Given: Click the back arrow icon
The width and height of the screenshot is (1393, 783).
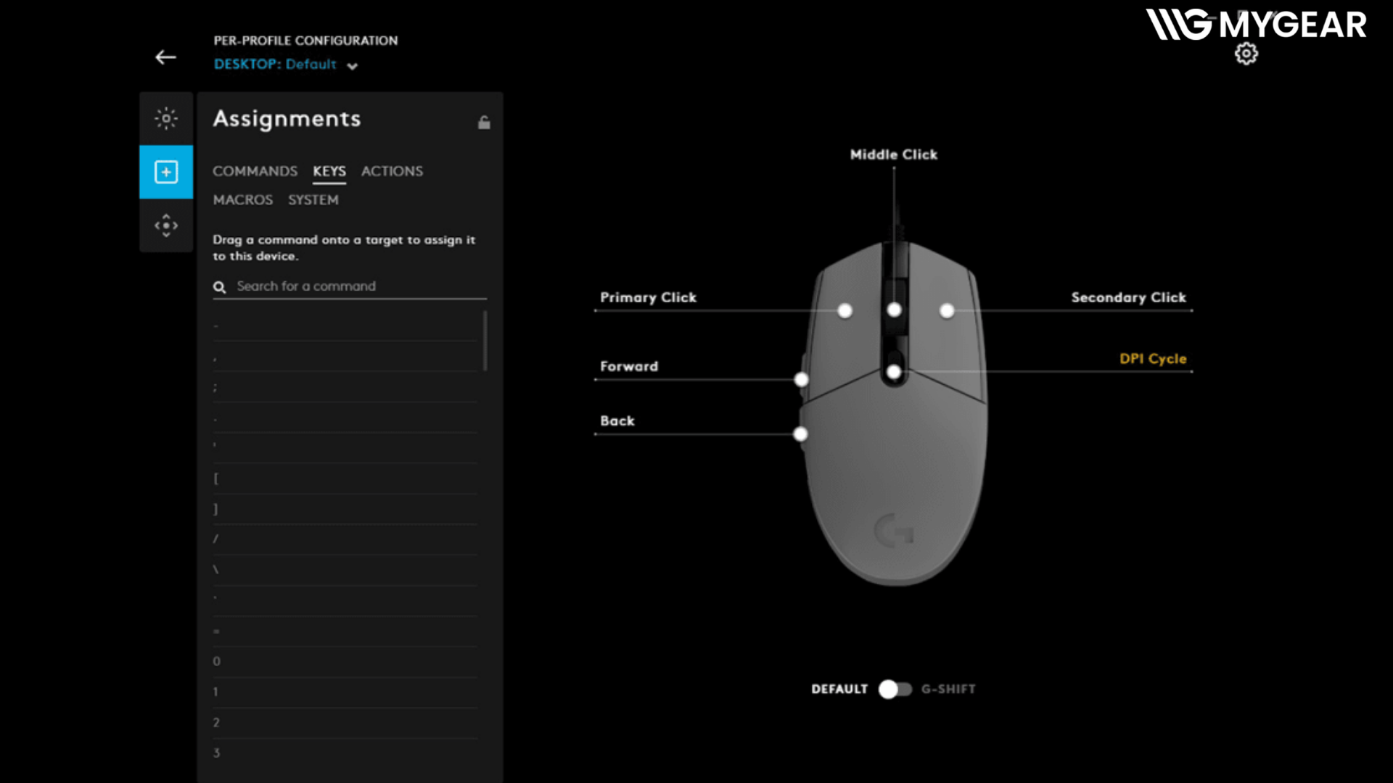Looking at the screenshot, I should pyautogui.click(x=165, y=57).
